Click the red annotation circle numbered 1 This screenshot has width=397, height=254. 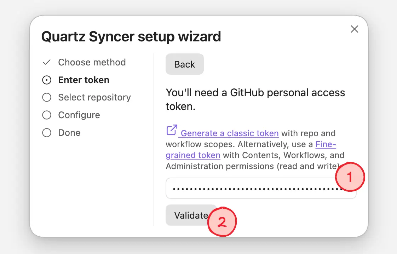click(350, 177)
